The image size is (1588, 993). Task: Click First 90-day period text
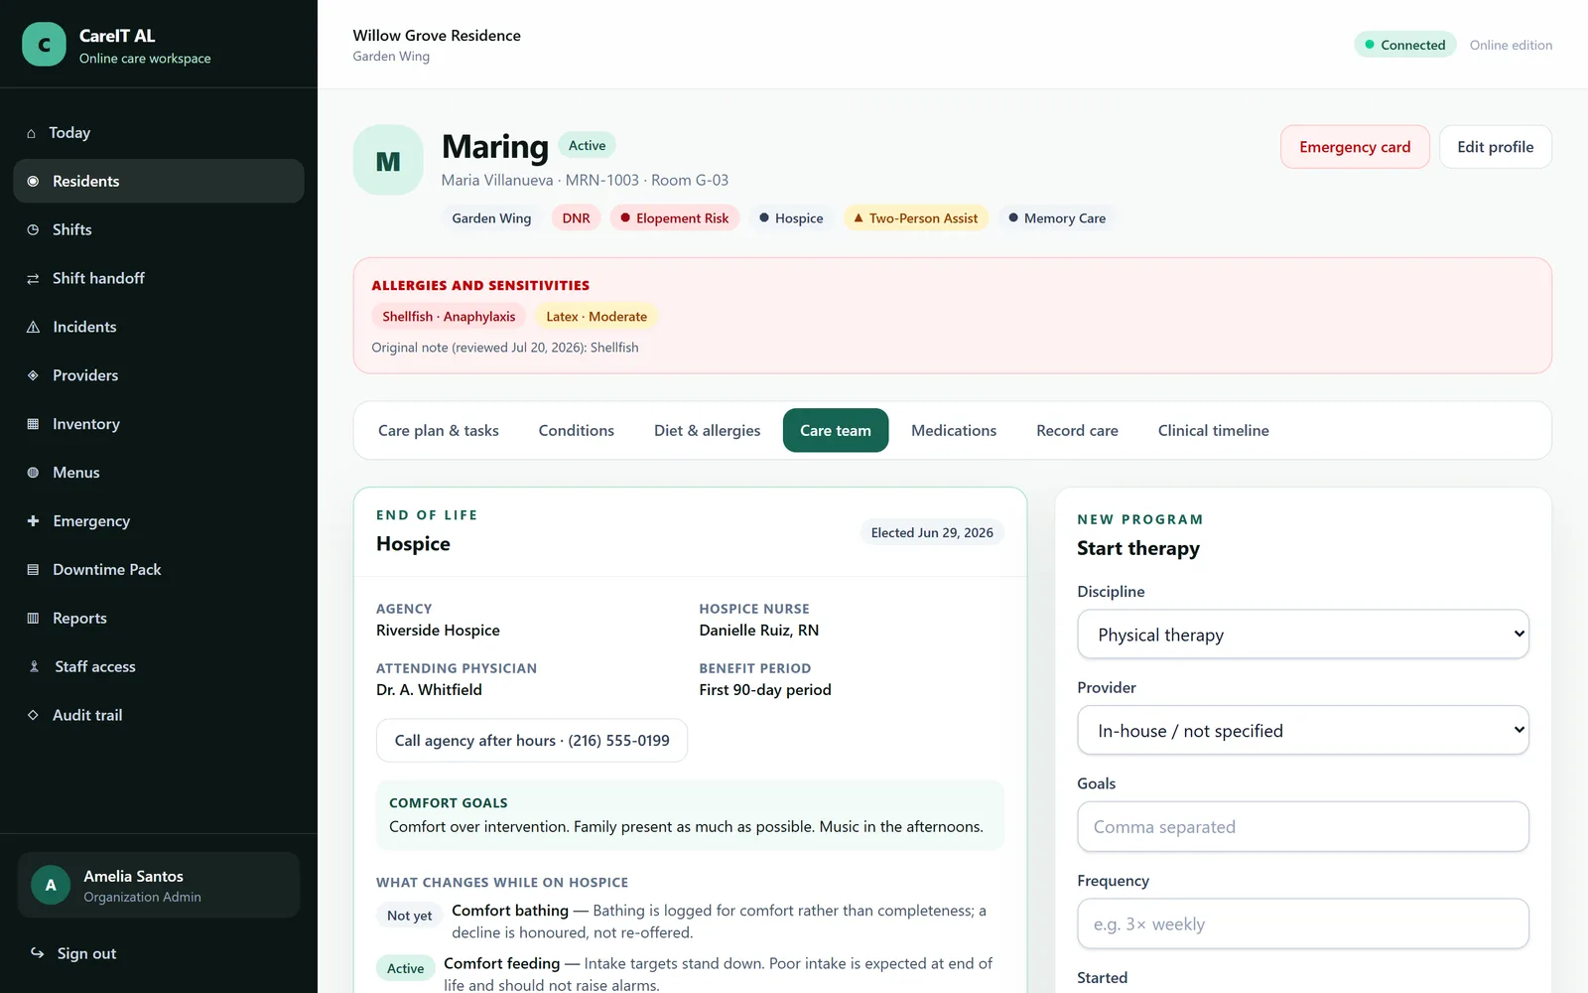(x=765, y=690)
